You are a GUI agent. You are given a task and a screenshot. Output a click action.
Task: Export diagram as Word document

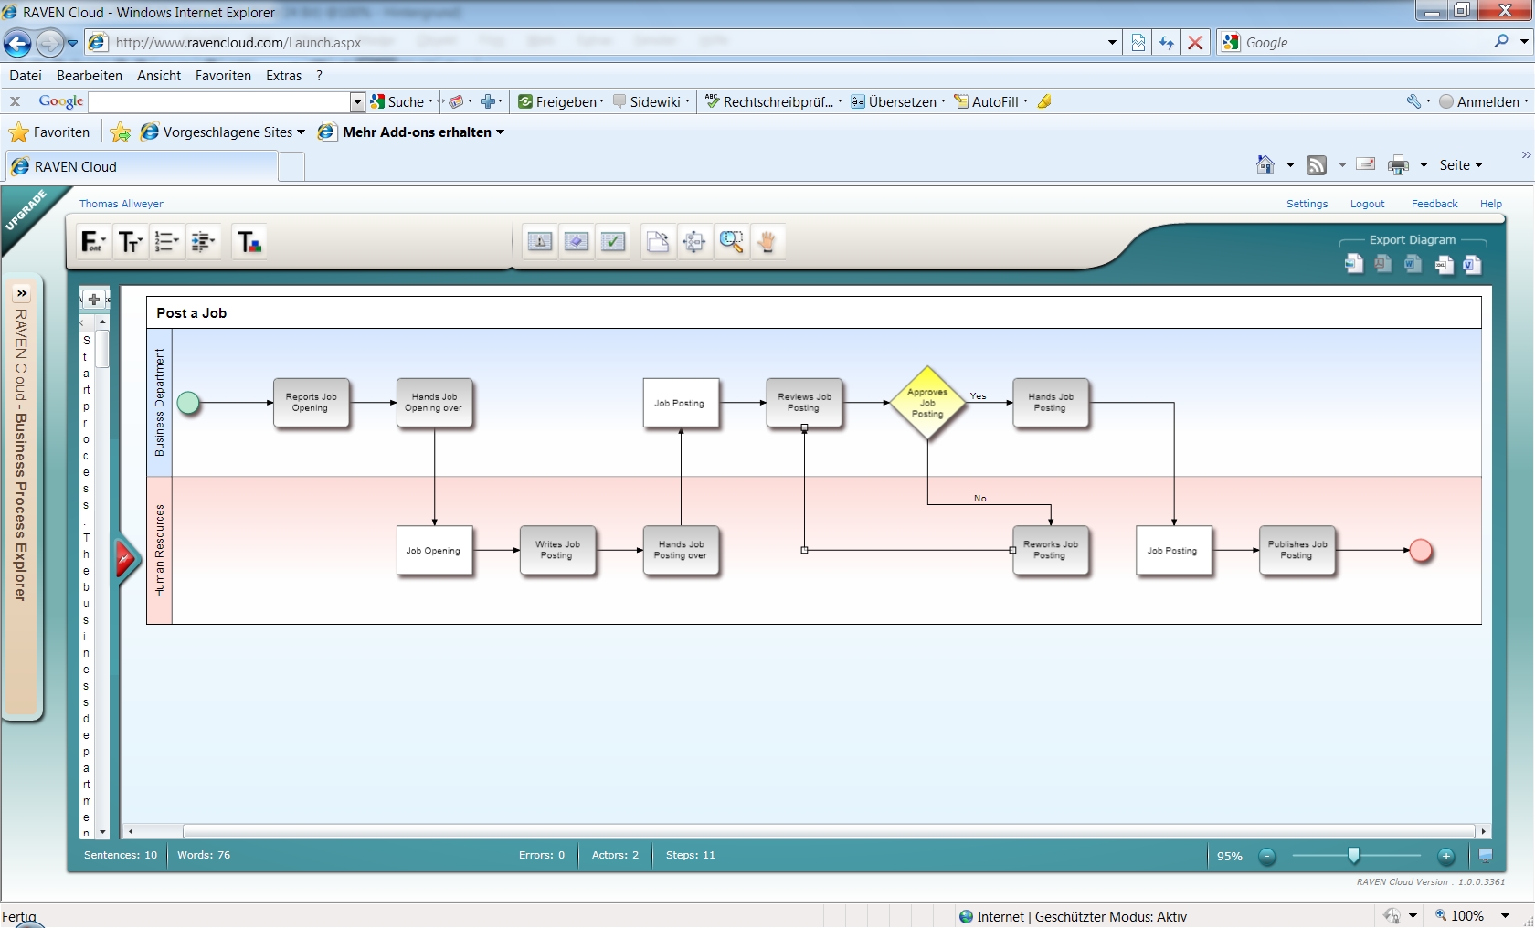click(x=1413, y=264)
